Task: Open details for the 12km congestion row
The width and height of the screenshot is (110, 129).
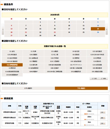Action: [103, 112]
